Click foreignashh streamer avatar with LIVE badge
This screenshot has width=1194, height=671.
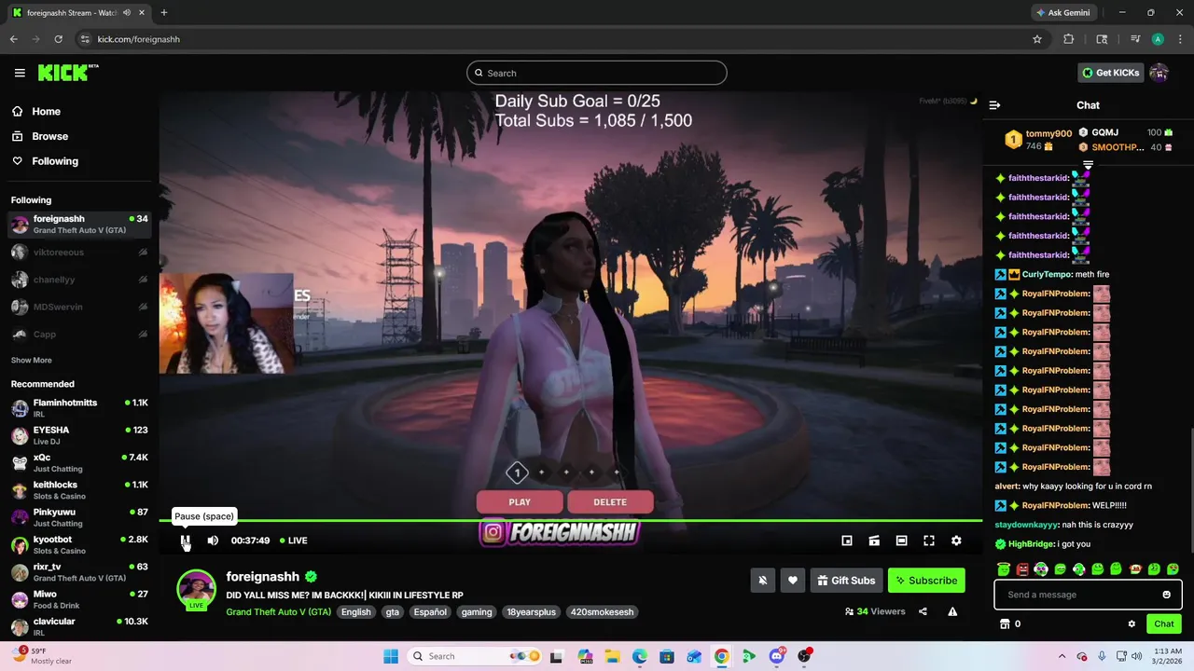click(196, 589)
